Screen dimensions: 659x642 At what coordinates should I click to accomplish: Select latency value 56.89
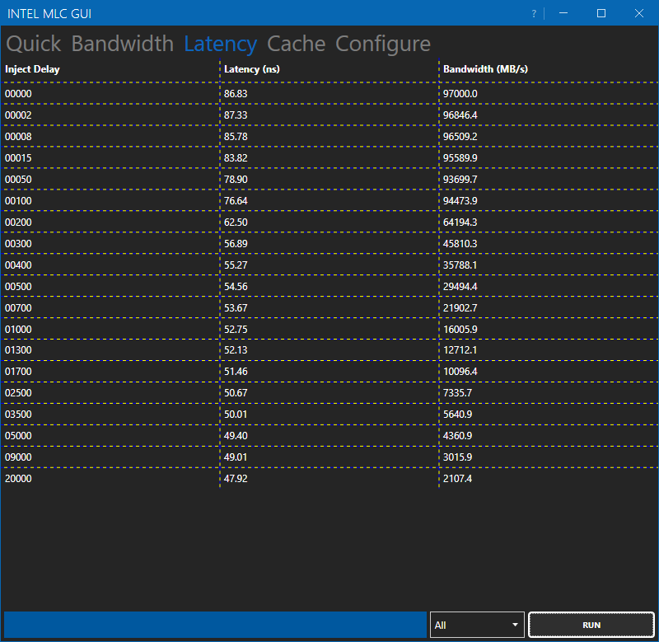pyautogui.click(x=236, y=244)
